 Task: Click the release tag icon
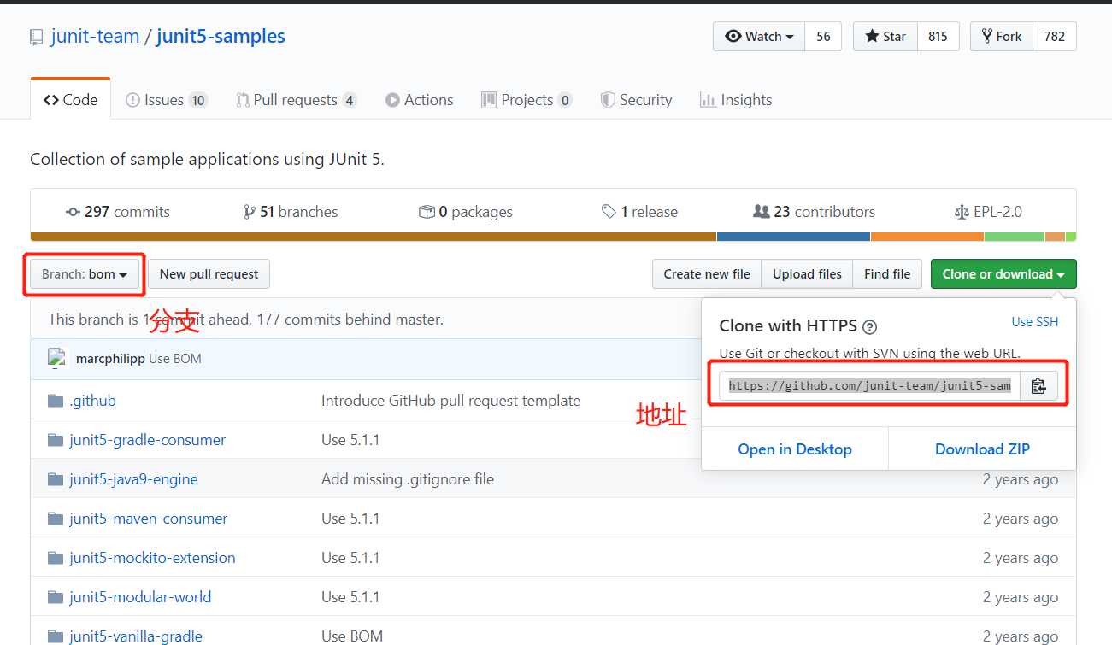(609, 212)
